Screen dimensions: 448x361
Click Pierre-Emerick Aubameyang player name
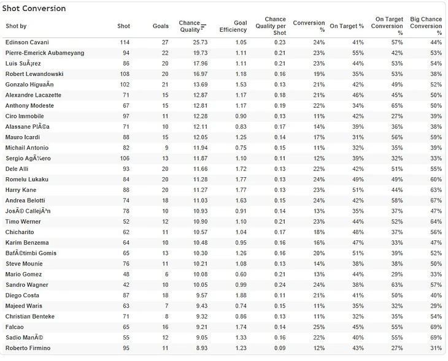point(45,53)
